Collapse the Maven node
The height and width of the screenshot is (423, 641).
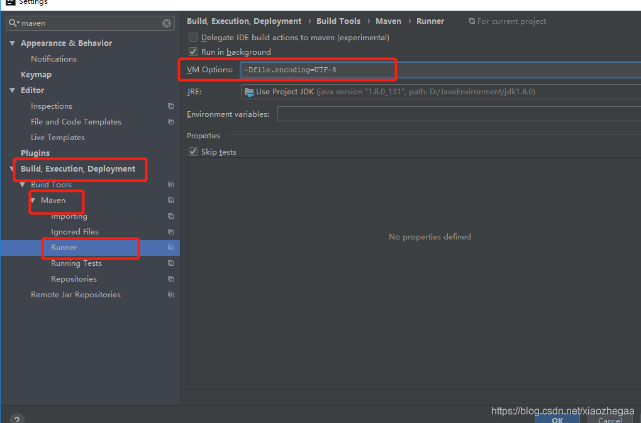coord(33,201)
